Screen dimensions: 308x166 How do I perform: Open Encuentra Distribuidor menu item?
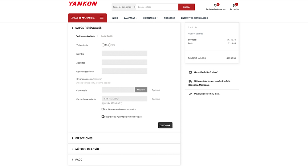(x=194, y=18)
